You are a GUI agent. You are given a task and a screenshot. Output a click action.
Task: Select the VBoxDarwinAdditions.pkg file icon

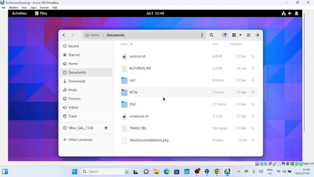pyautogui.click(x=124, y=140)
